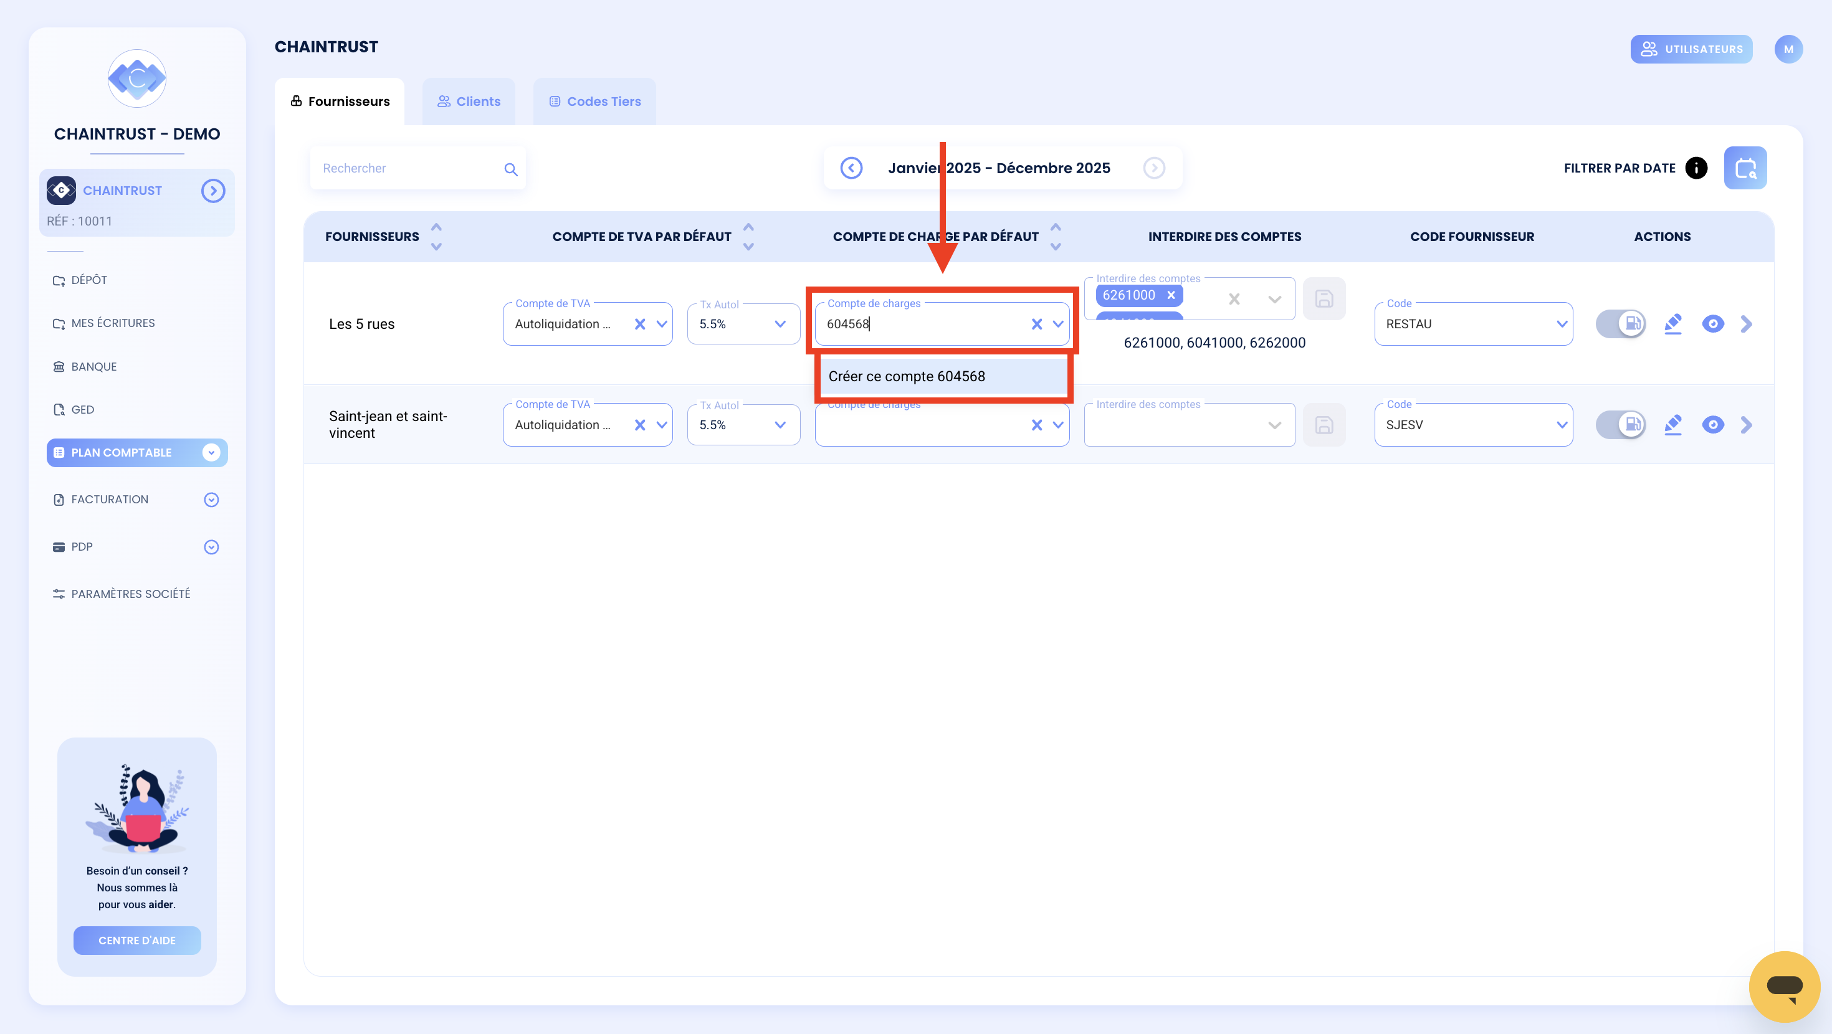Save the forbidden accounts for Les 5 rues
This screenshot has height=1034, width=1832.
tap(1324, 299)
